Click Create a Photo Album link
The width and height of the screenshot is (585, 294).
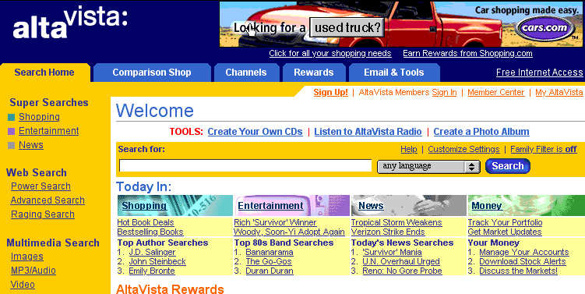tap(481, 132)
